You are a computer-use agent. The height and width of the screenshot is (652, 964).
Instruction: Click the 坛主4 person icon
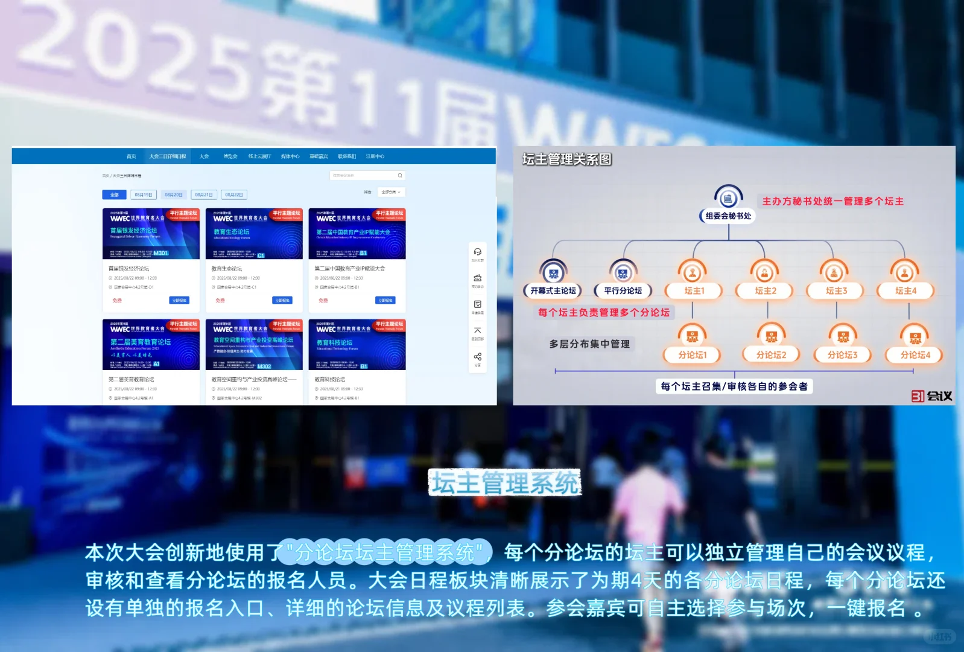point(904,272)
